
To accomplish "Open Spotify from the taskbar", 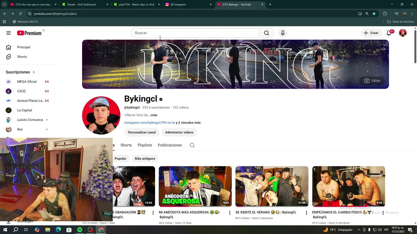I will tap(80, 230).
